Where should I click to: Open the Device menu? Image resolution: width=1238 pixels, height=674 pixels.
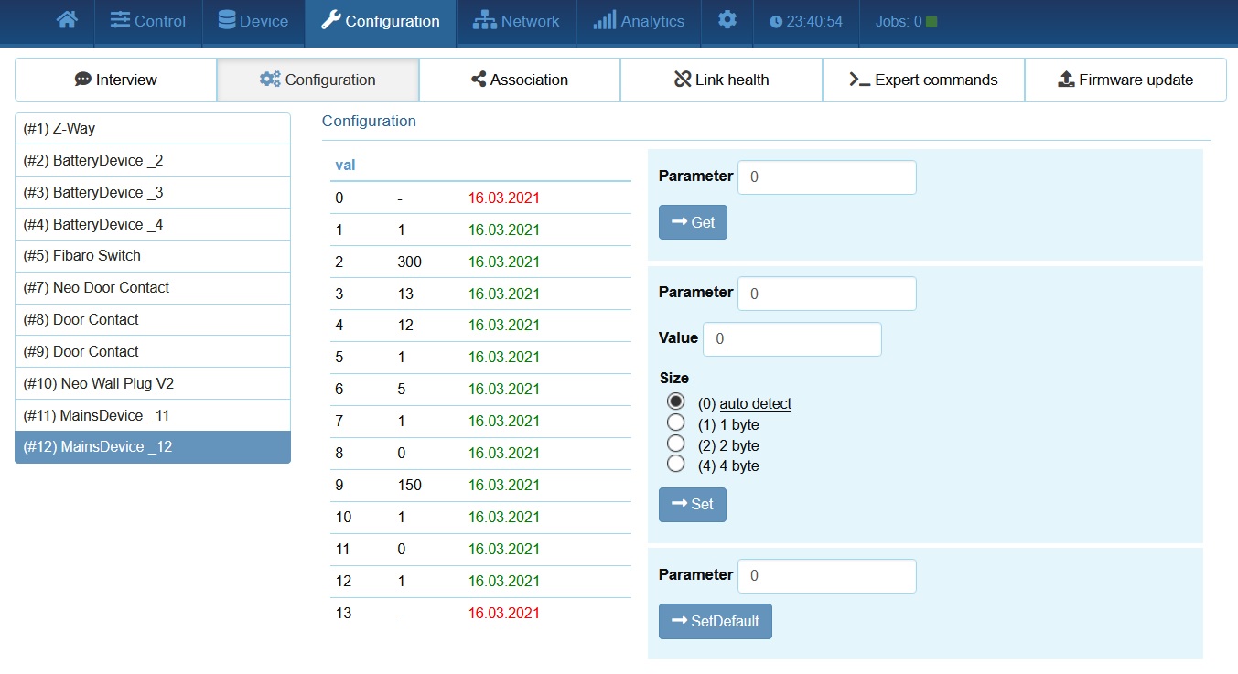[x=253, y=21]
